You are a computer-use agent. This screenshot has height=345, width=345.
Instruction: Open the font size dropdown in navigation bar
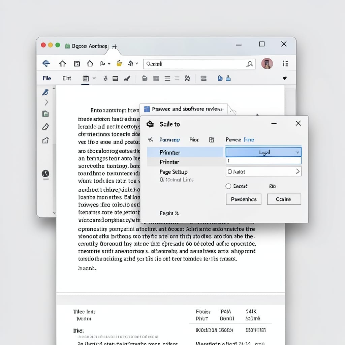[105, 64]
